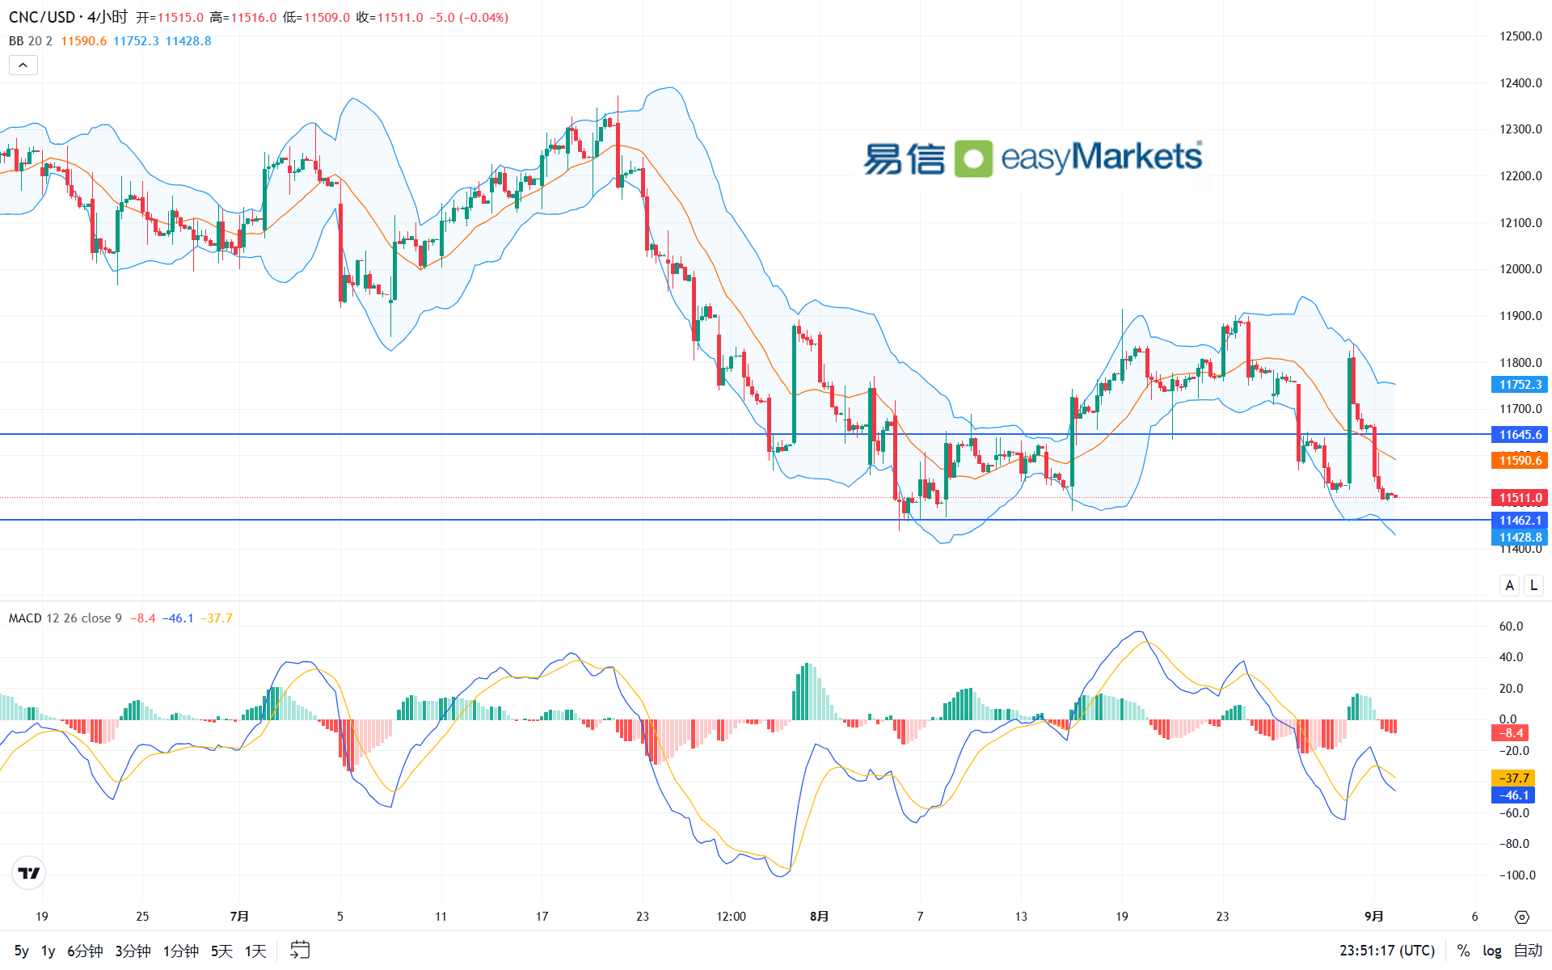Select the 5天 time range
The width and height of the screenshot is (1552, 970).
pyautogui.click(x=221, y=951)
